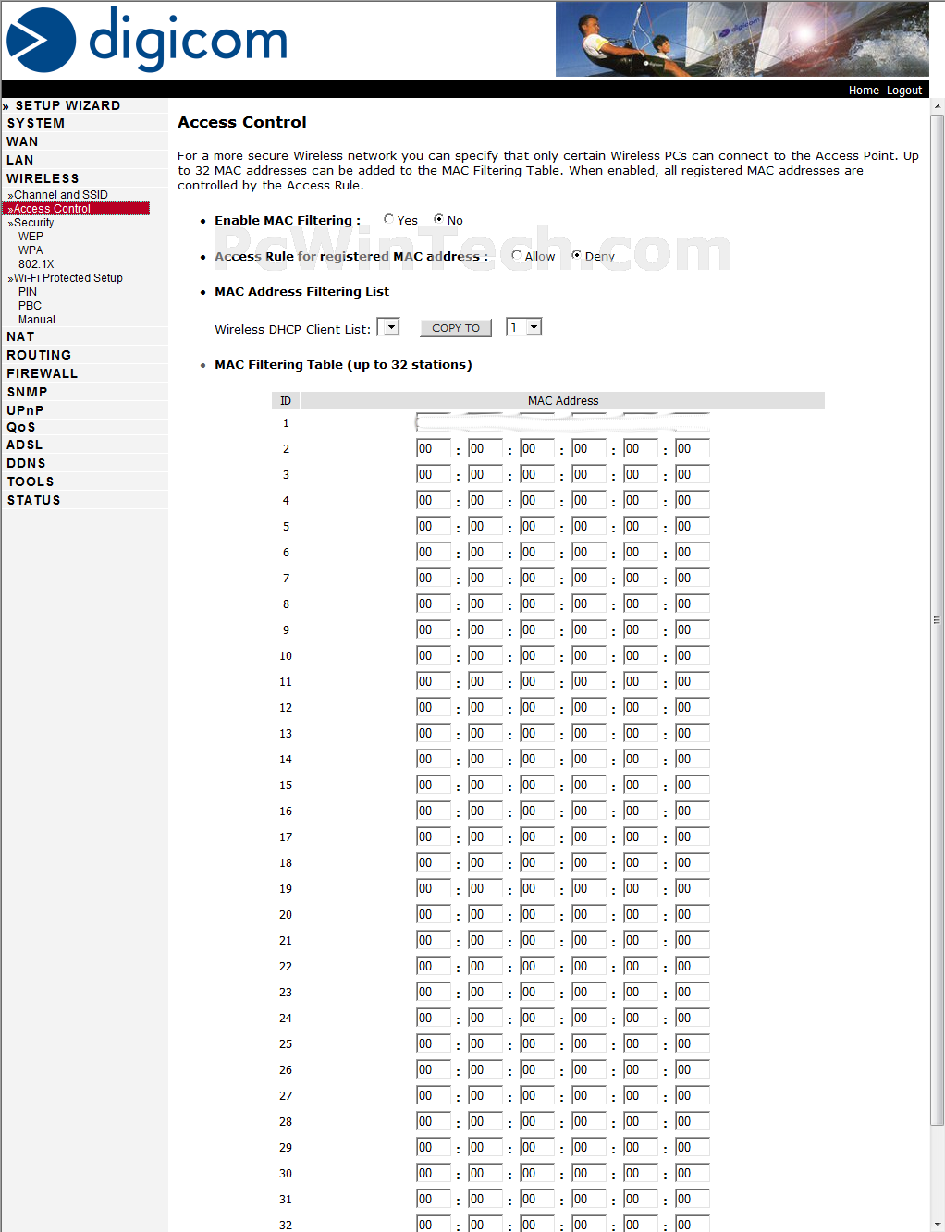Click the first octet field in MAC row 30
Image resolution: width=945 pixels, height=1232 pixels.
[x=434, y=1173]
